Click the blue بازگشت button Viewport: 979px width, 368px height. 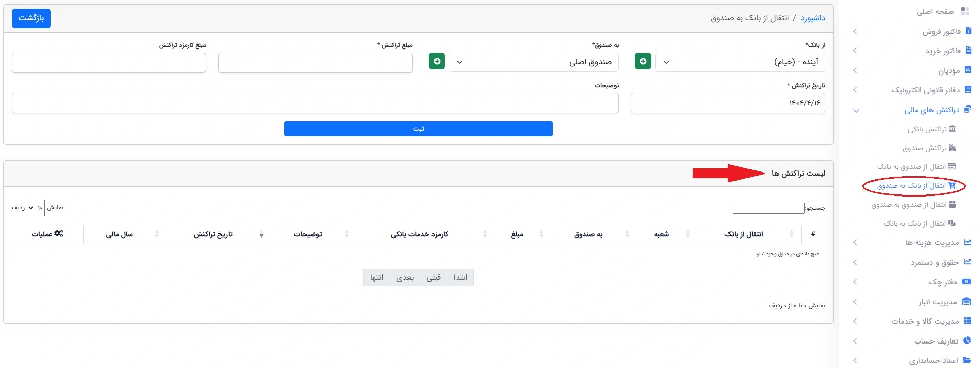tap(31, 18)
